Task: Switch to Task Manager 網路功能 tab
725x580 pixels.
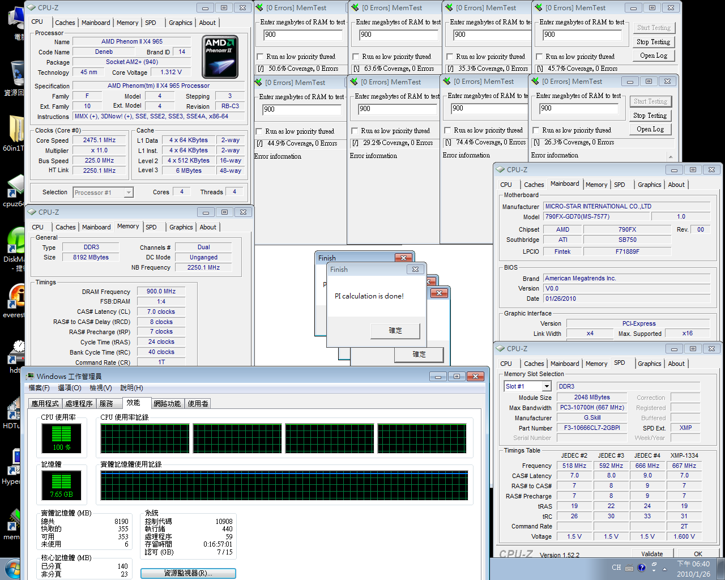Action: click(x=167, y=403)
